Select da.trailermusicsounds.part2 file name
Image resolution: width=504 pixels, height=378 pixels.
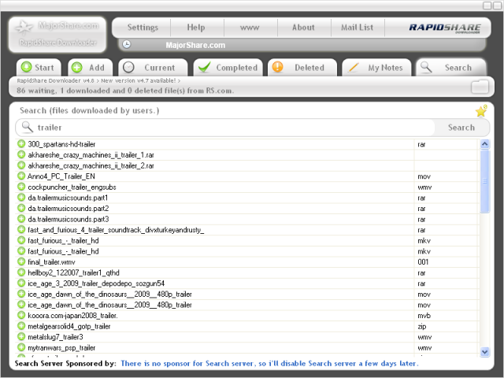69,209
